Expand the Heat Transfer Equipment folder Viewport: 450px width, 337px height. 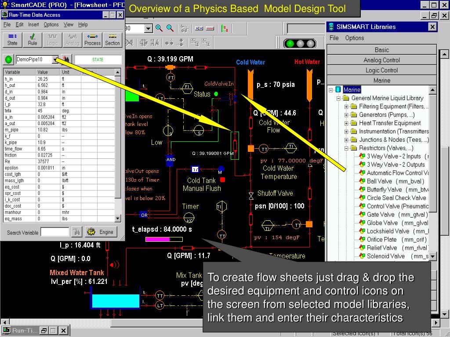(x=346, y=123)
